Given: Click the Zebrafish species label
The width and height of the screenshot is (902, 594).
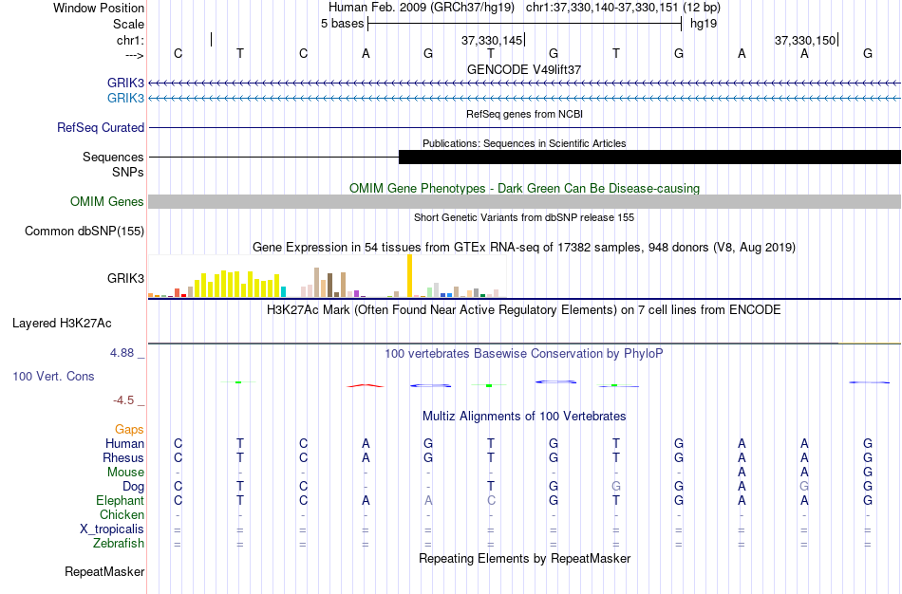Looking at the screenshot, I should point(119,544).
